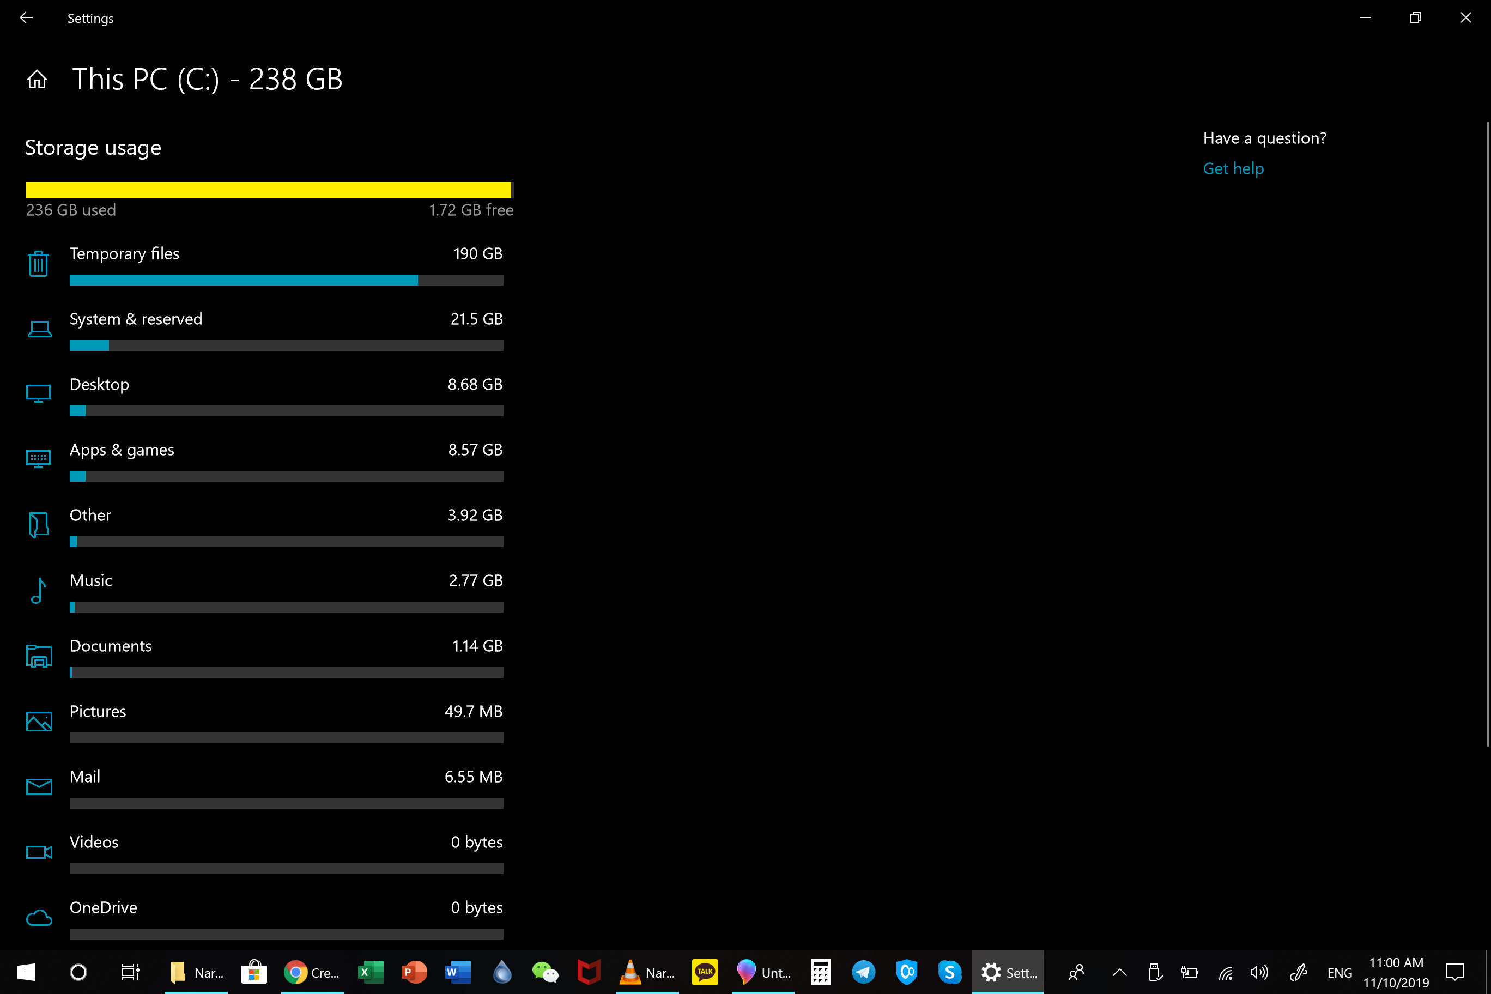
Task: Open Action Center notifications icon
Action: 1455,972
